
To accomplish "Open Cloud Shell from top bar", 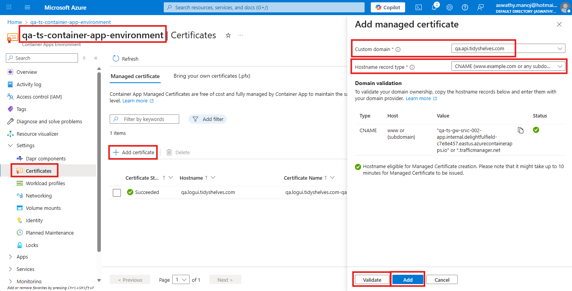I will (419, 7).
